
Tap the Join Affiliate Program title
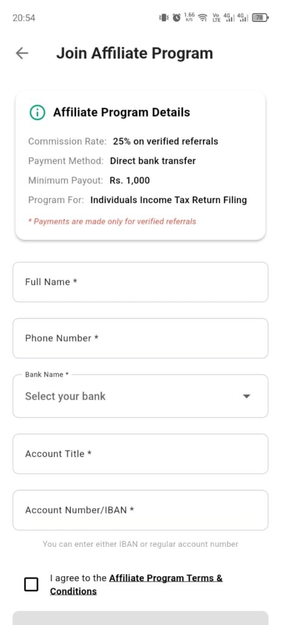pyautogui.click(x=135, y=54)
